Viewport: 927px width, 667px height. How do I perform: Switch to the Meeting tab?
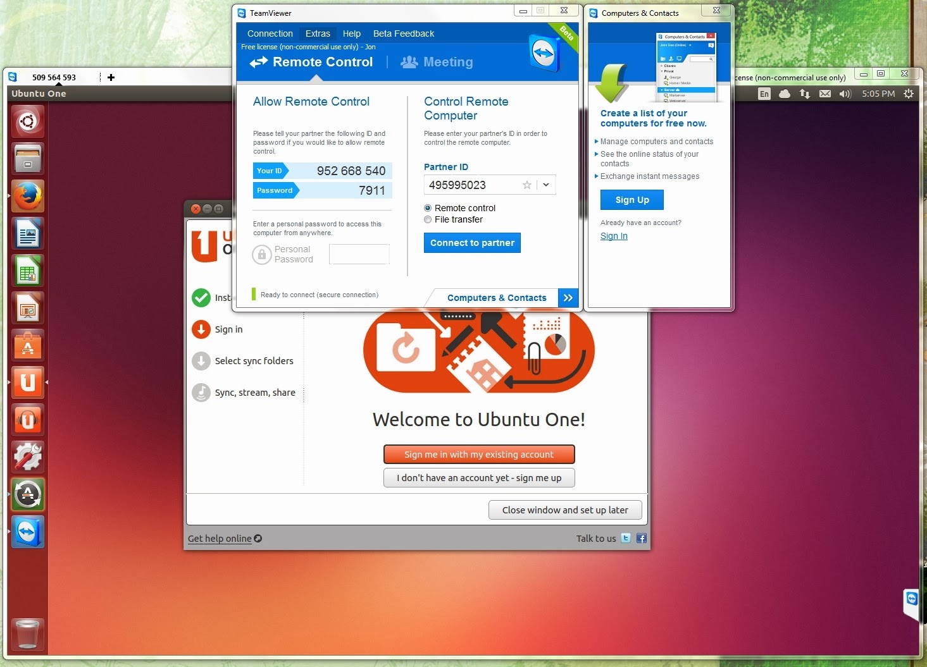(x=437, y=62)
